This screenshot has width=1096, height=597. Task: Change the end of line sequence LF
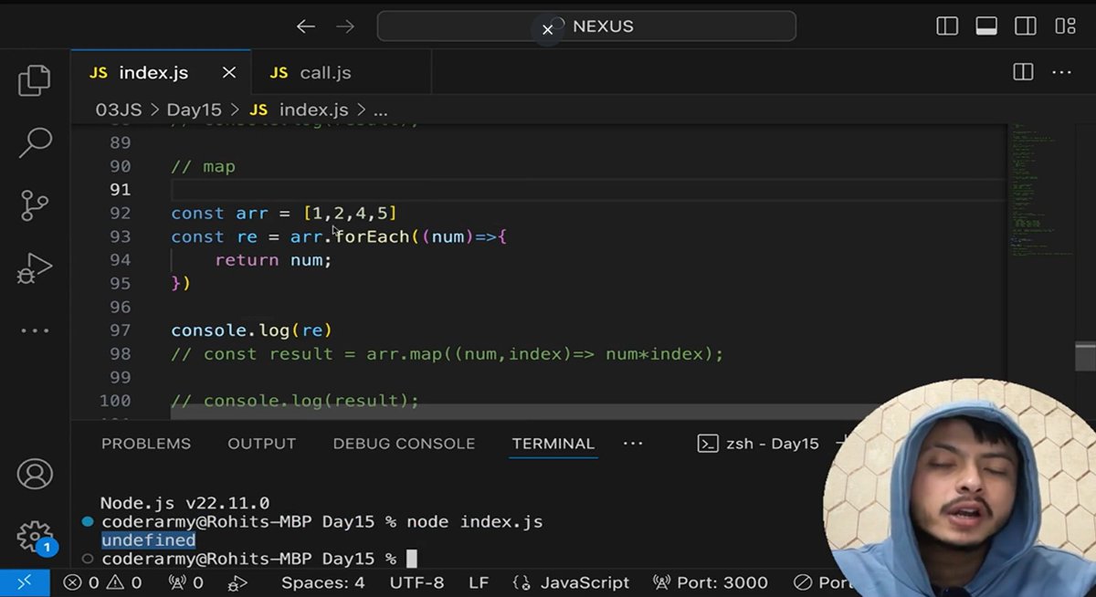(479, 582)
